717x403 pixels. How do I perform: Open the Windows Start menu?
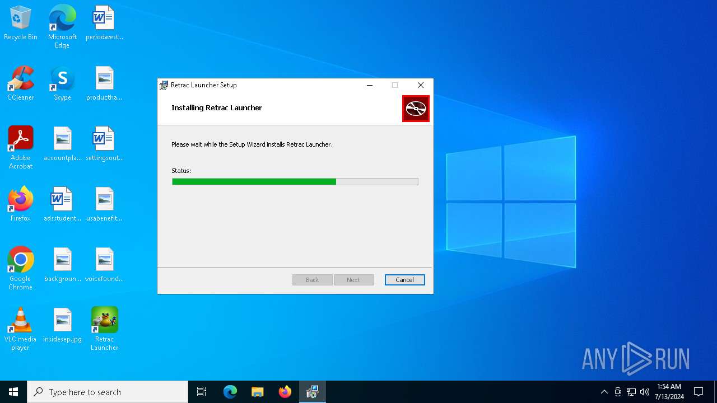tap(13, 392)
